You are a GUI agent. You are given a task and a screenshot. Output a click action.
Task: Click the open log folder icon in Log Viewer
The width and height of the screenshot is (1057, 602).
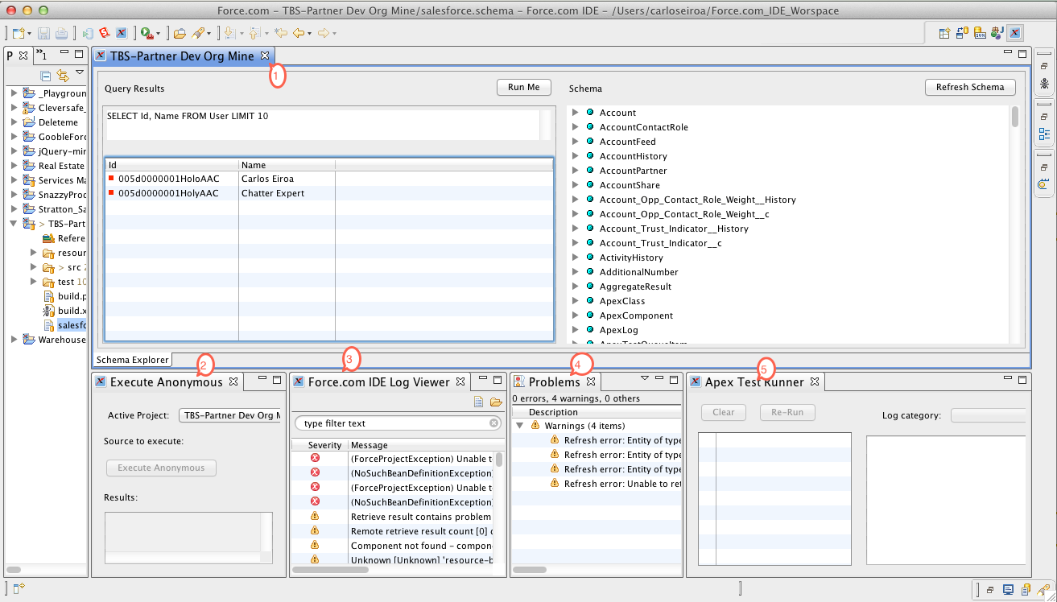[x=496, y=402]
